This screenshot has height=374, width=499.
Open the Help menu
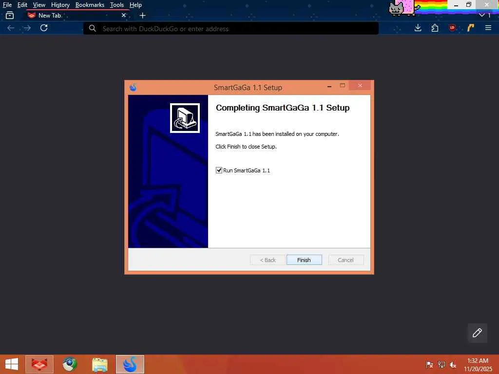click(135, 5)
